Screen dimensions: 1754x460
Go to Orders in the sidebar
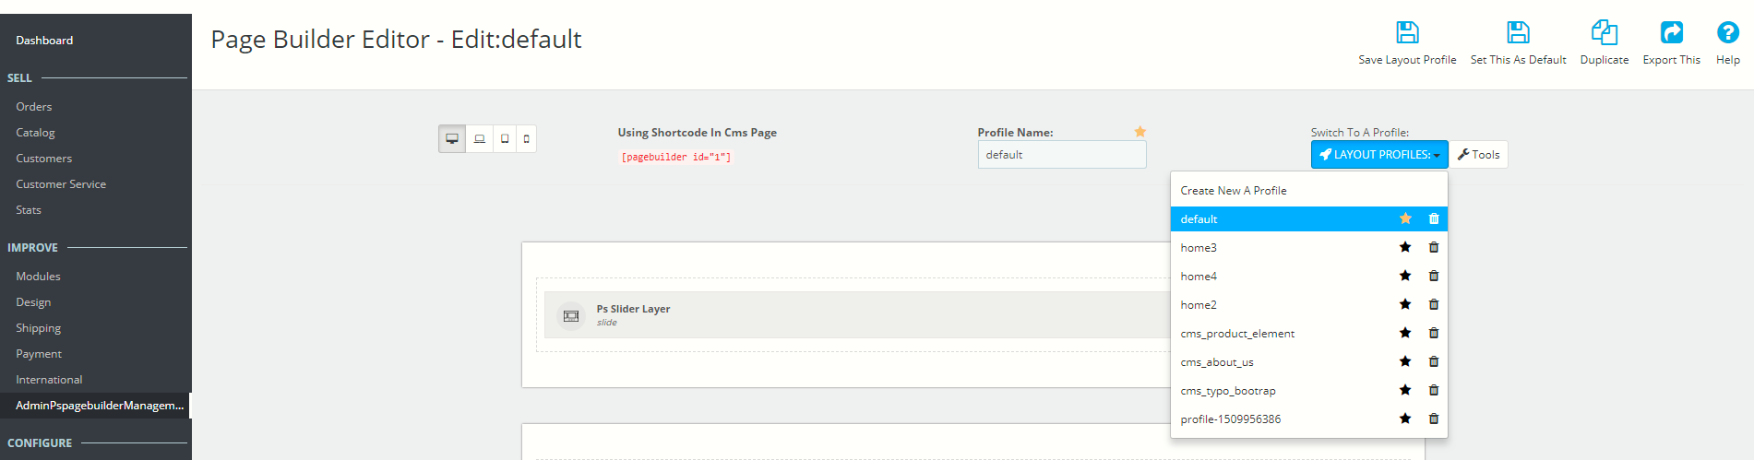point(34,107)
